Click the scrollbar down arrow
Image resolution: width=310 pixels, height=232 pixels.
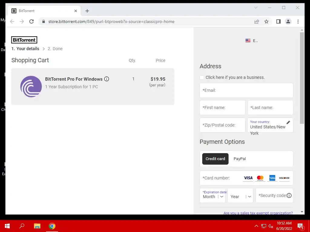[x=302, y=212]
